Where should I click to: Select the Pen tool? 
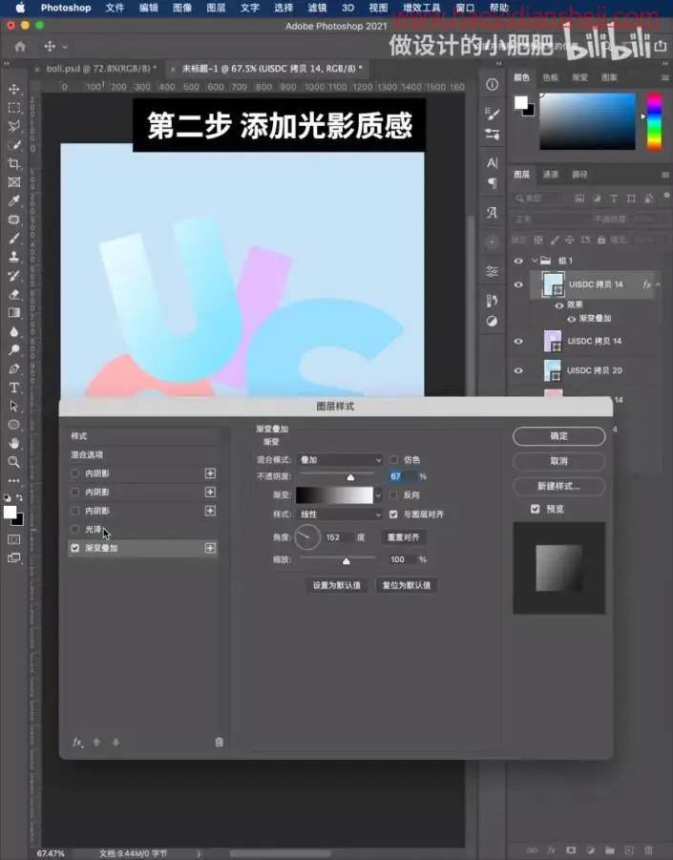(15, 368)
